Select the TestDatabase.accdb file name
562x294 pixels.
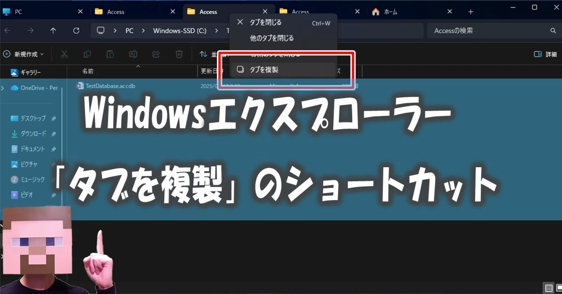click(110, 86)
